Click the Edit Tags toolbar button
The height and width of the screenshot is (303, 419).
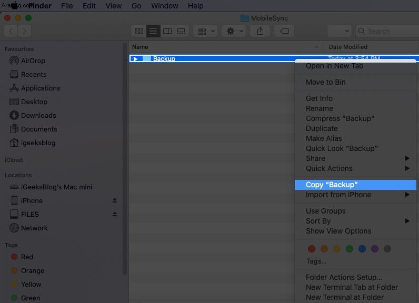click(284, 31)
